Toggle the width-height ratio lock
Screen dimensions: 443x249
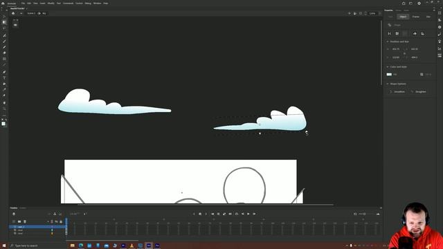point(404,53)
